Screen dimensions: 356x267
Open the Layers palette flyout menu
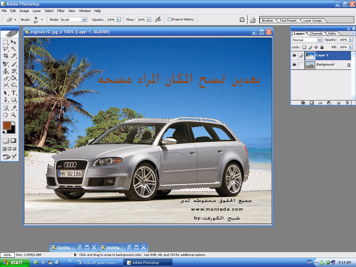tap(353, 33)
